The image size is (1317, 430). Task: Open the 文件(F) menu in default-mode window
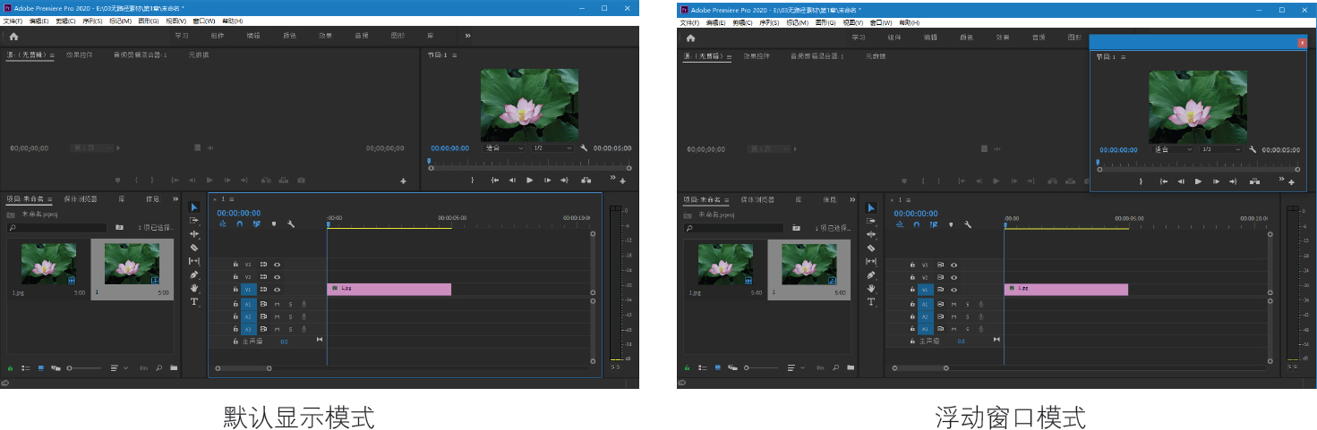pos(13,21)
